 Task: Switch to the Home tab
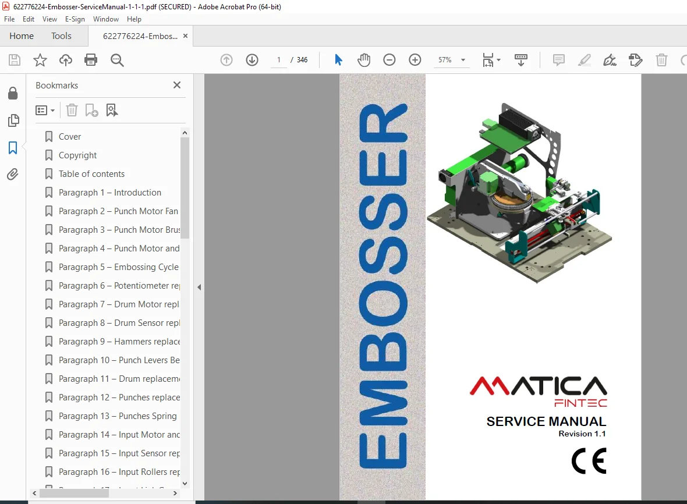[x=22, y=36]
